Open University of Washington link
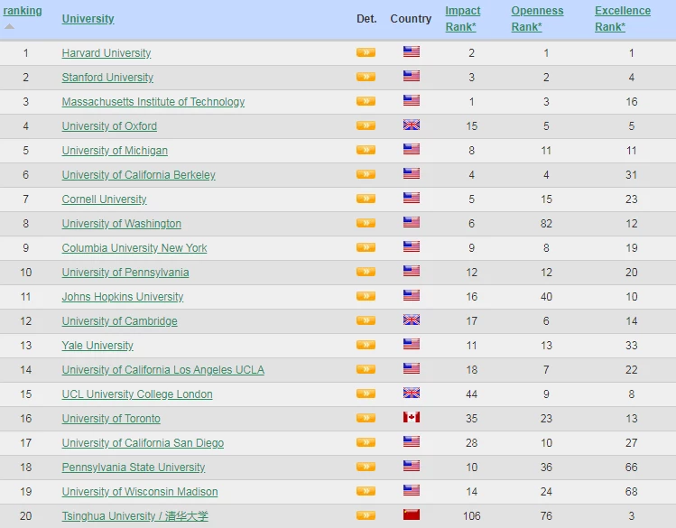676x528 pixels. [x=122, y=223]
